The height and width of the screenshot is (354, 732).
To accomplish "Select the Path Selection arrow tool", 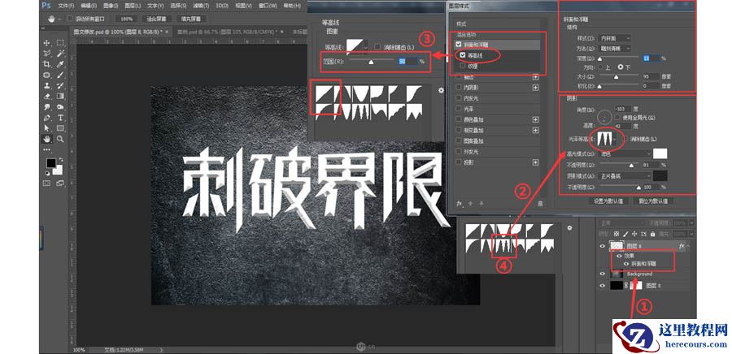I will [46, 128].
